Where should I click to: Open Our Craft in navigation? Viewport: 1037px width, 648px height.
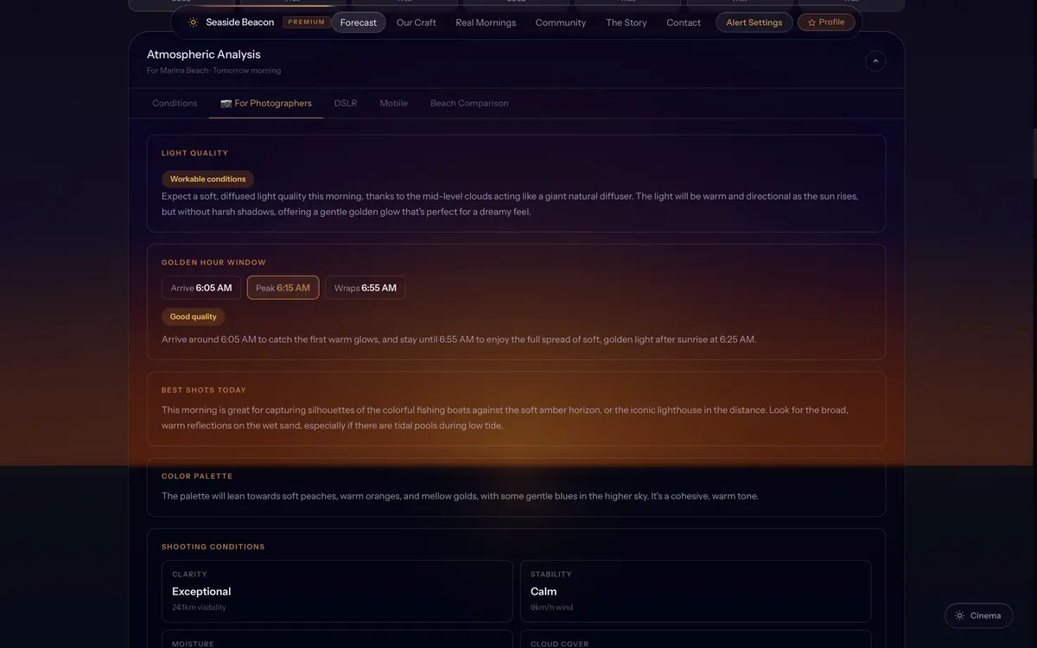point(416,22)
